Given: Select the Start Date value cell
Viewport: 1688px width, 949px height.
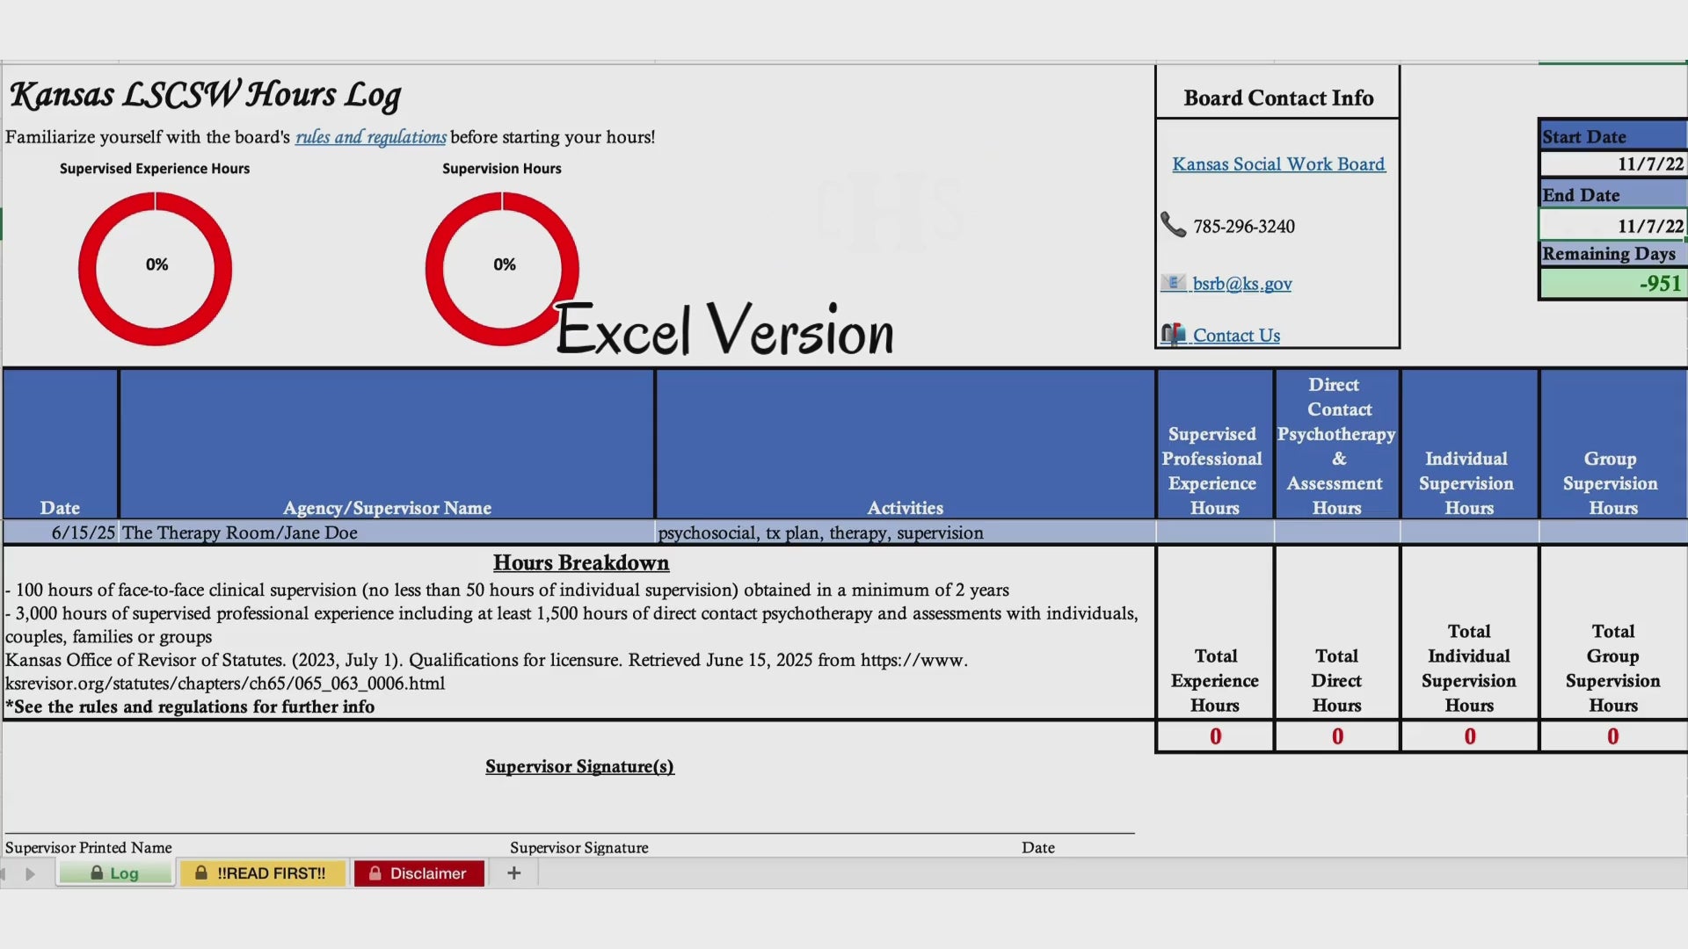Looking at the screenshot, I should pyautogui.click(x=1612, y=164).
